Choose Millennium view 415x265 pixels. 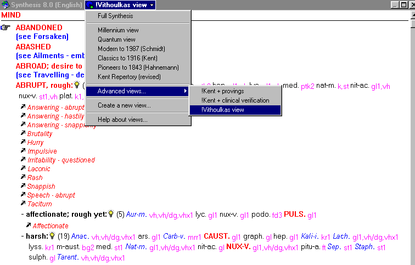138,30
